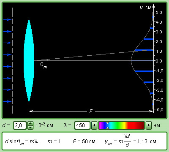Viewport: 169px width, 152px height.
Task: Decrease wavelength with left arrow button
Action: click(x=94, y=125)
